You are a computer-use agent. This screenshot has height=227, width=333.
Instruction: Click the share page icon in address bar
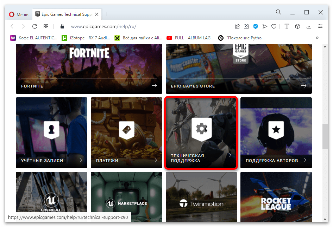237,26
